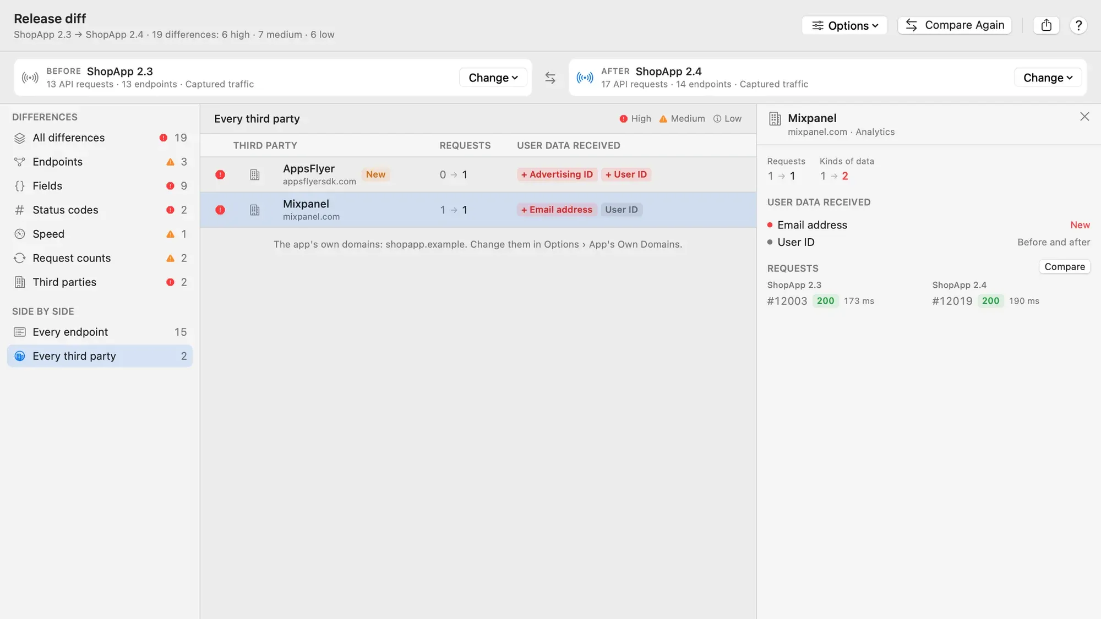
Task: Click the REQUESTS column header
Action: click(465, 146)
